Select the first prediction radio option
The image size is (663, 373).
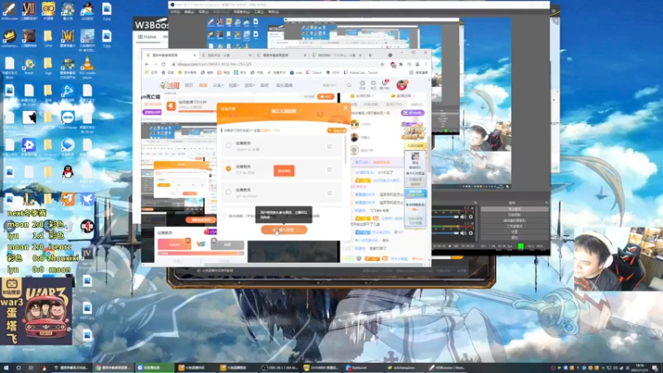coord(229,146)
